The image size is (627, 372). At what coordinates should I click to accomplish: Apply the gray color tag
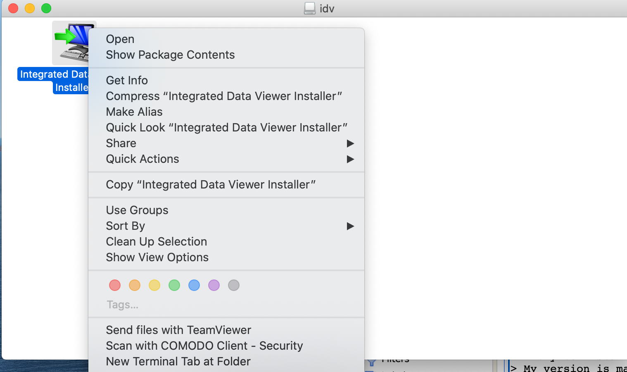pos(234,285)
